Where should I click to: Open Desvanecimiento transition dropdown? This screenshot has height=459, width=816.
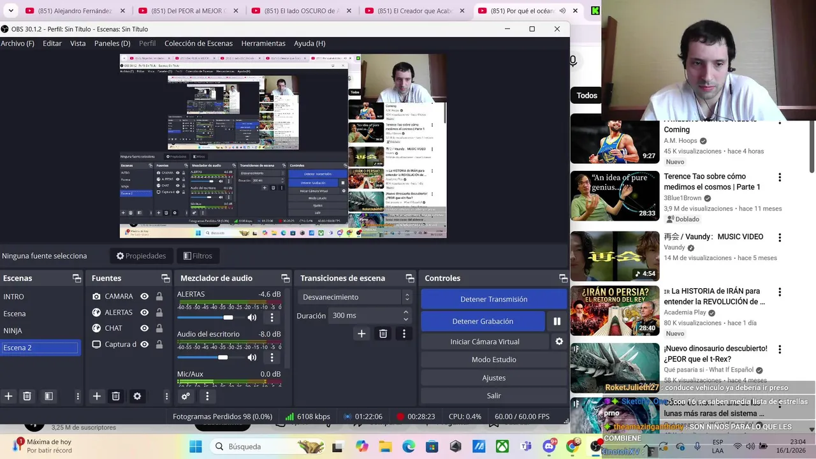(x=355, y=297)
